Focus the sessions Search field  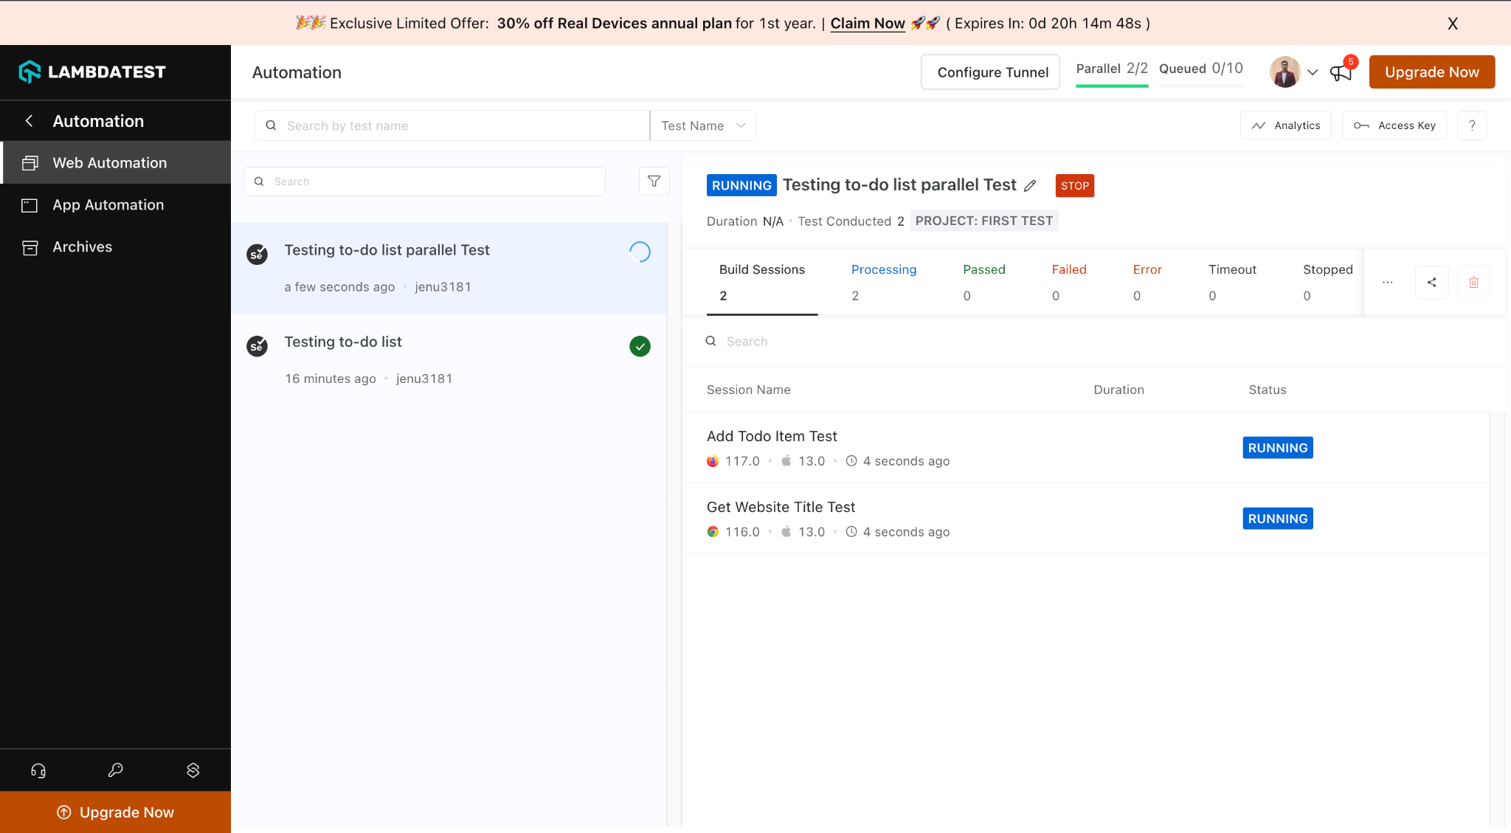[1092, 342]
